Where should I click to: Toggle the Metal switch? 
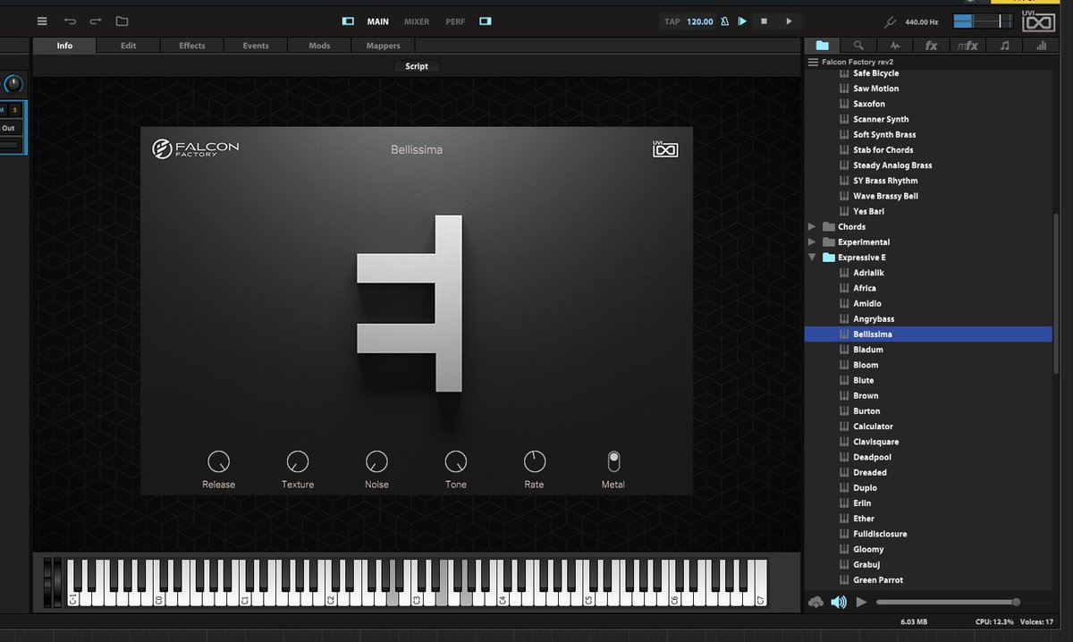(x=613, y=461)
